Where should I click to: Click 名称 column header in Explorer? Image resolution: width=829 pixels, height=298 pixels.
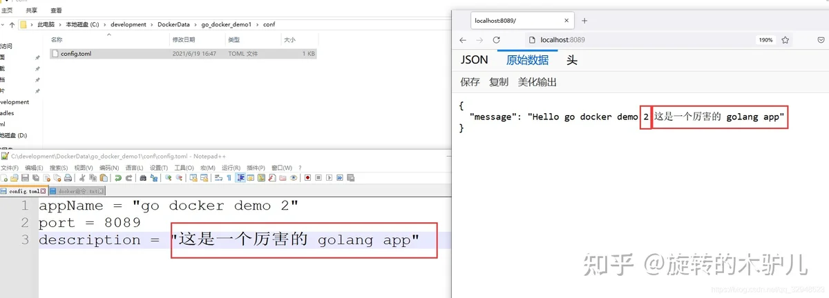57,40
